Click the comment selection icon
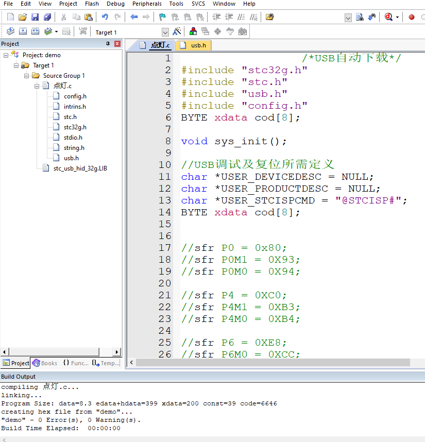This screenshot has height=442, width=425. pyautogui.click(x=241, y=17)
